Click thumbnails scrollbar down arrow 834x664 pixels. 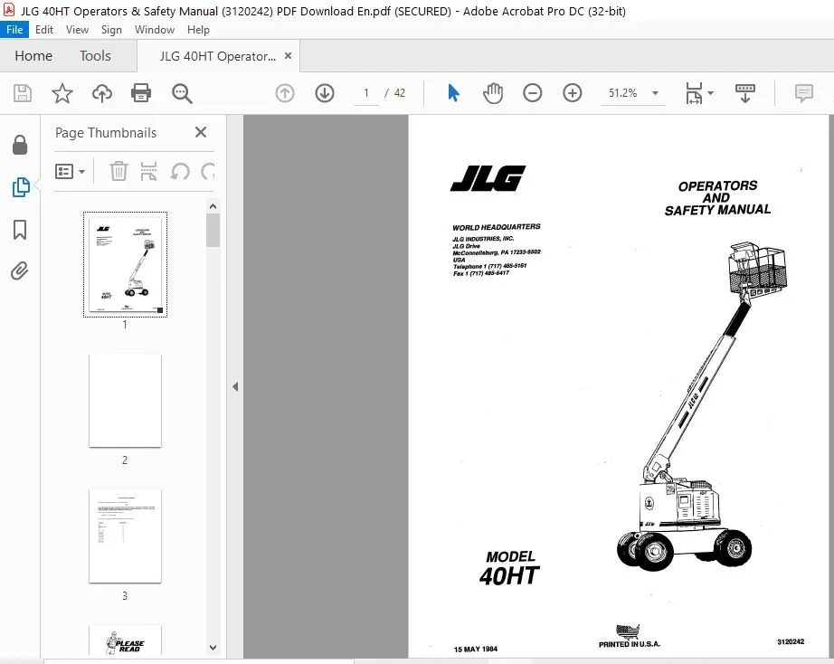[x=213, y=648]
